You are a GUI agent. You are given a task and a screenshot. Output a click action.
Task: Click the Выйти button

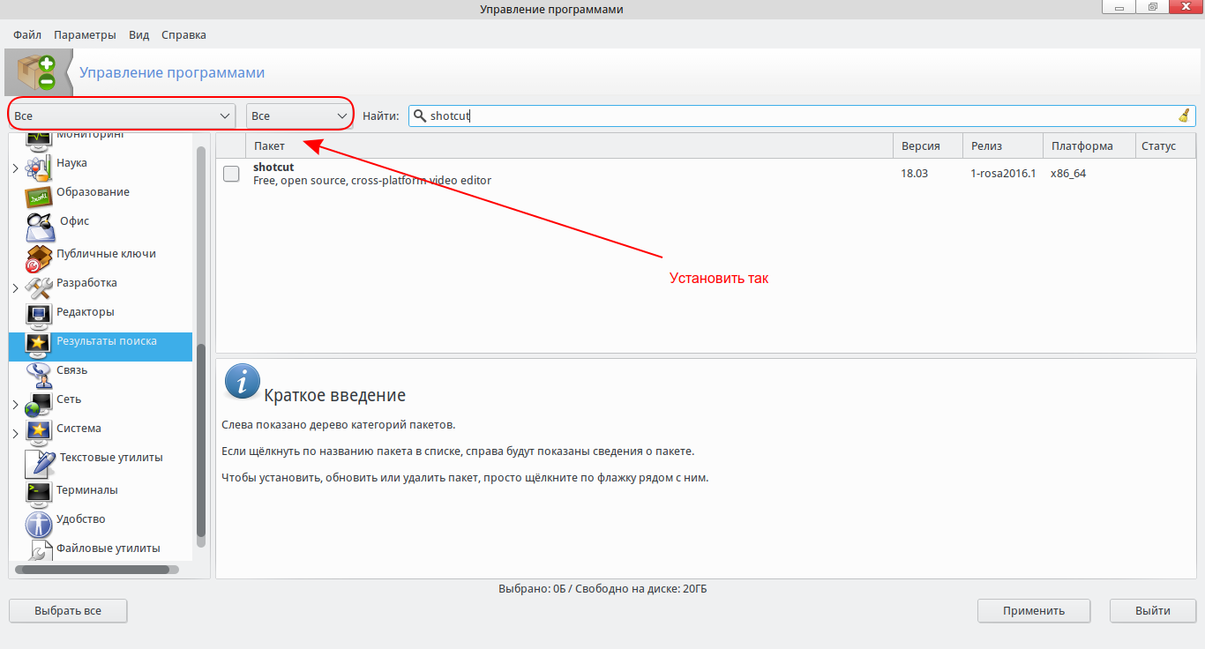[x=1153, y=610]
